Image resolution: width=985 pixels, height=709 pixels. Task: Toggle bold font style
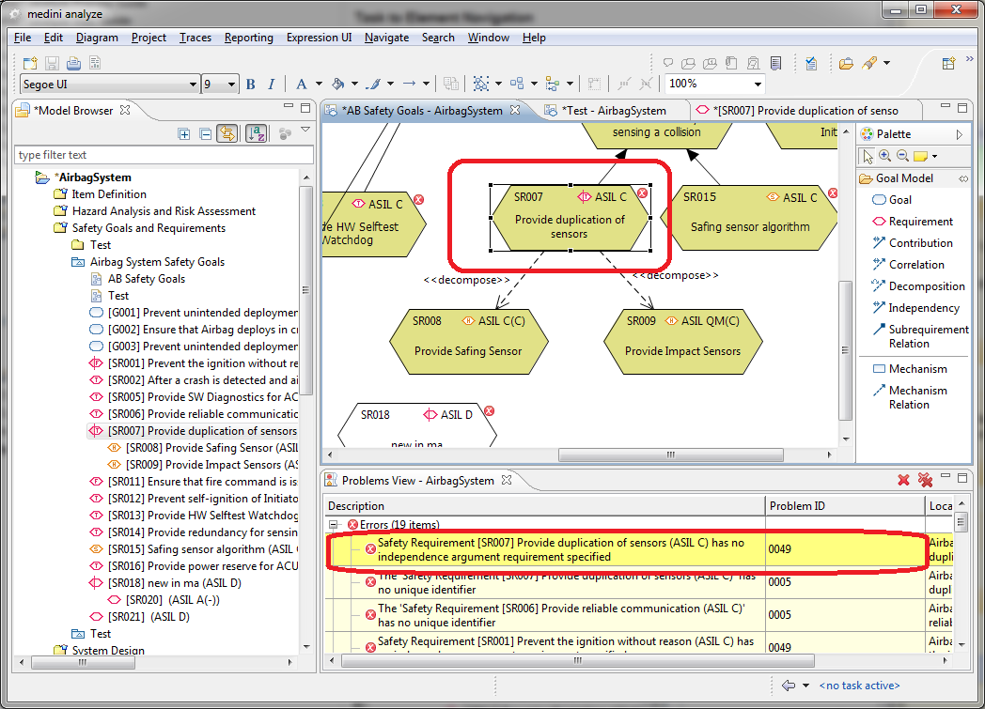tap(251, 85)
